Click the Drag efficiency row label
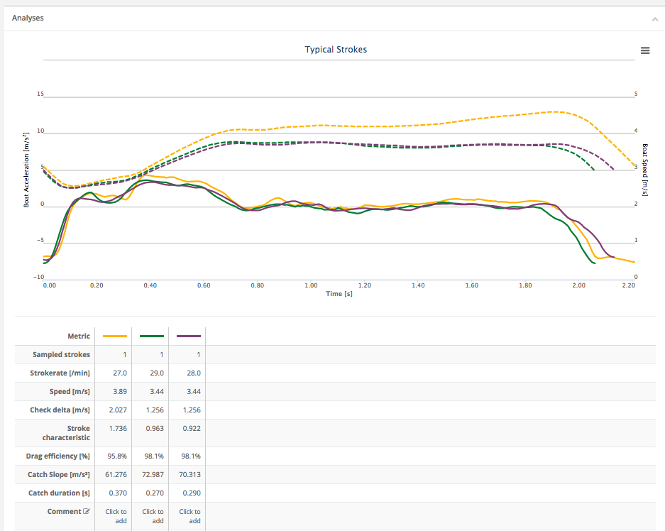665x531 pixels. [x=58, y=456]
